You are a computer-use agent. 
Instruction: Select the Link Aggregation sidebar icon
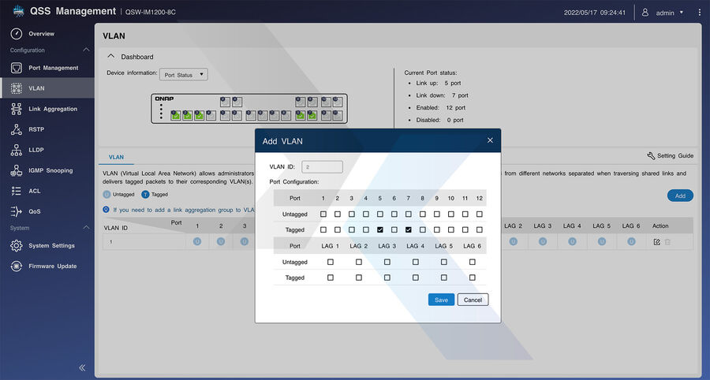(x=17, y=109)
